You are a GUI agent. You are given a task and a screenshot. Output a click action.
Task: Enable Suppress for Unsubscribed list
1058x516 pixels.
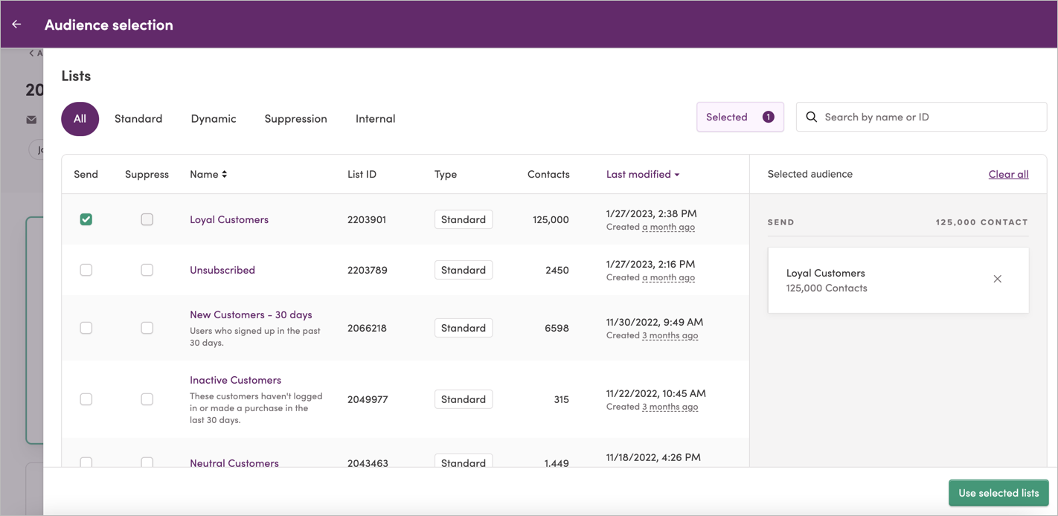147,270
